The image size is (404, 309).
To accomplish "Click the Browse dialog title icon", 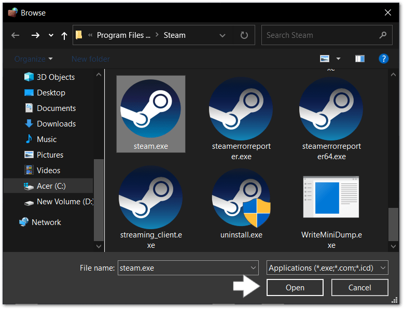I will (x=12, y=12).
